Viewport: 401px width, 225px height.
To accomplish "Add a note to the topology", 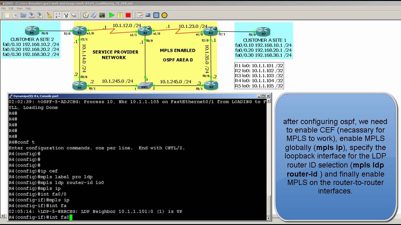I will [x=140, y=15].
